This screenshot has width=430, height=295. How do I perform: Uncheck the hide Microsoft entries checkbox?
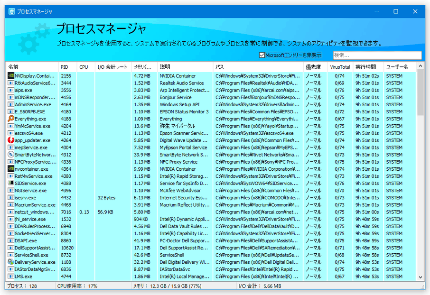click(x=262, y=55)
